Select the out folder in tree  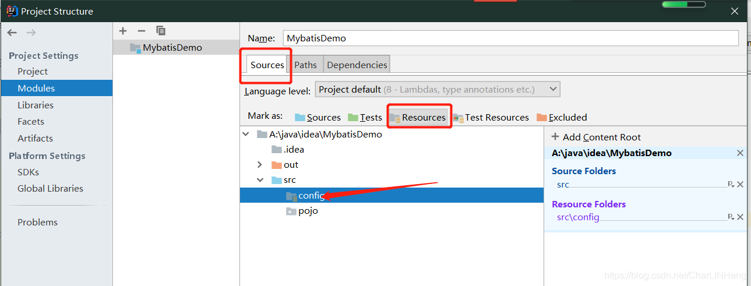(285, 165)
